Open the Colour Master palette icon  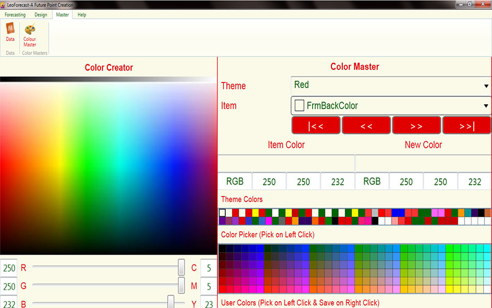tap(30, 34)
